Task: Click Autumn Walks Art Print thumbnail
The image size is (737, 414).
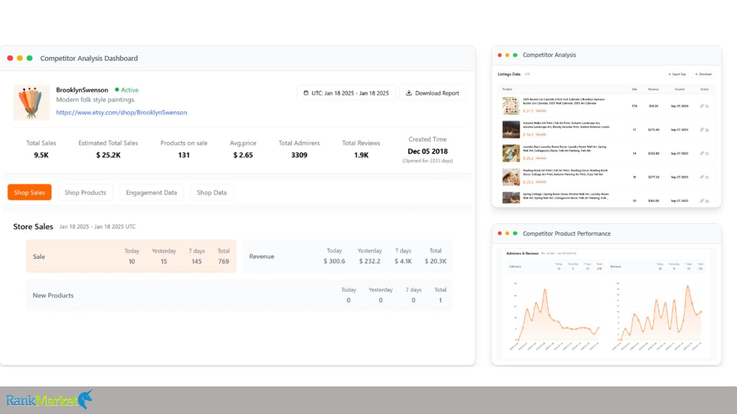Action: 511,129
